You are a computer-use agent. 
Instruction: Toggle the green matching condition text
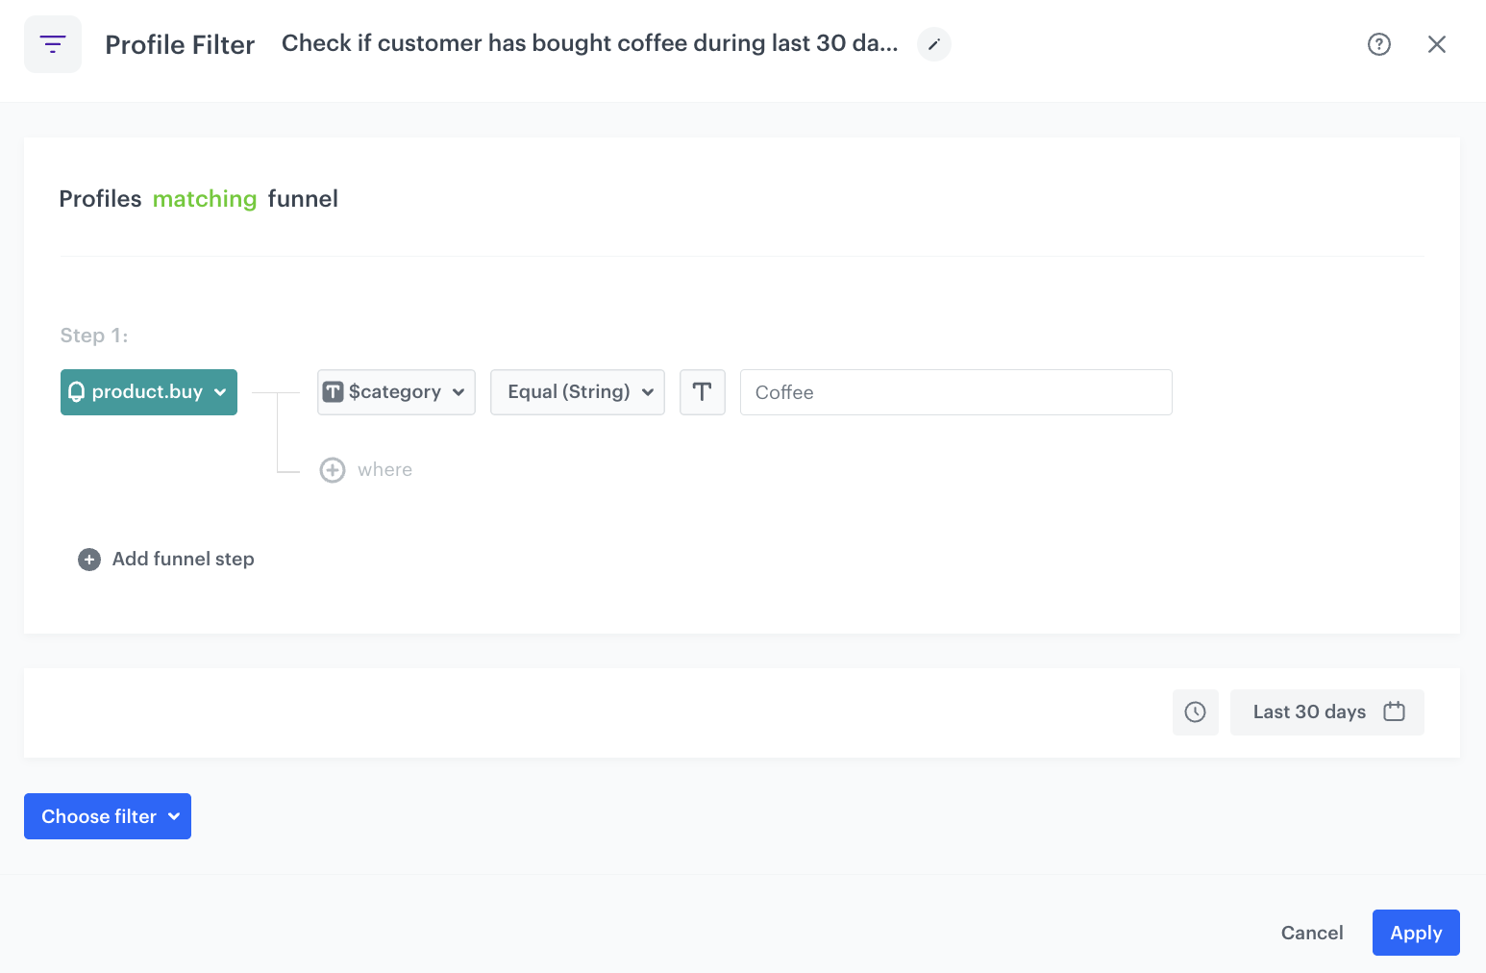[205, 199]
